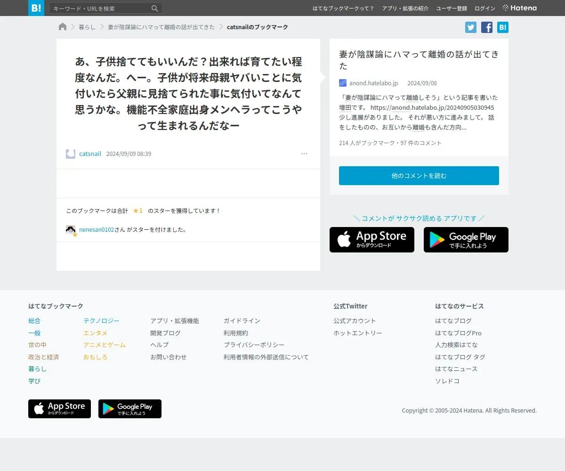Click the search magnifier icon
This screenshot has height=471, width=565.
click(x=155, y=8)
